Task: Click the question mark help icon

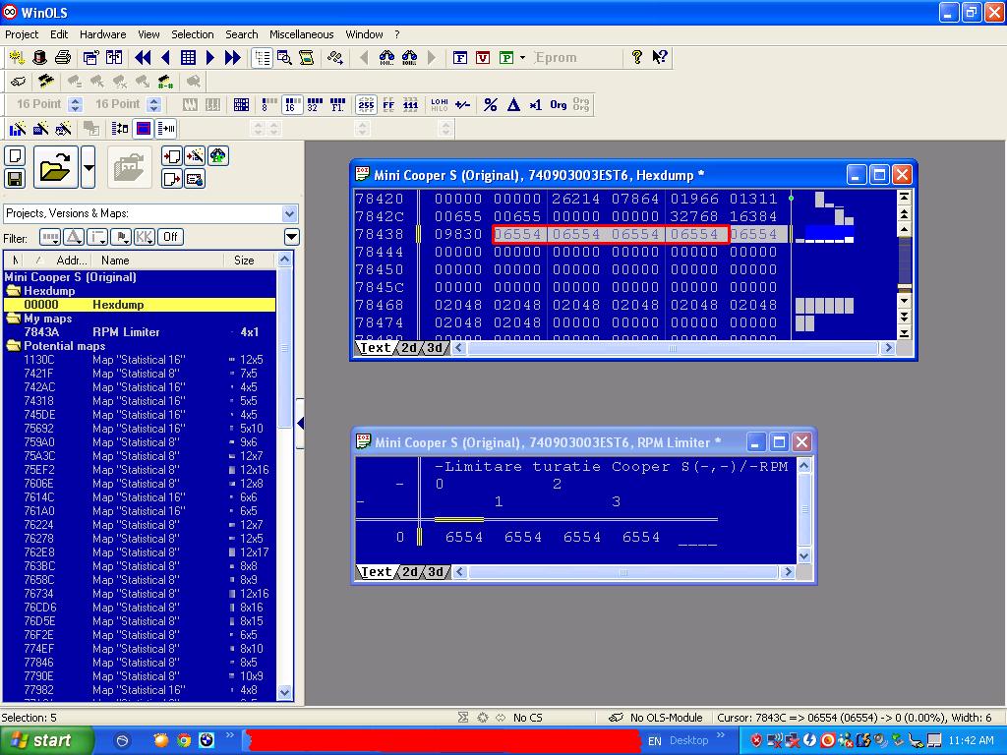Action: pos(637,58)
